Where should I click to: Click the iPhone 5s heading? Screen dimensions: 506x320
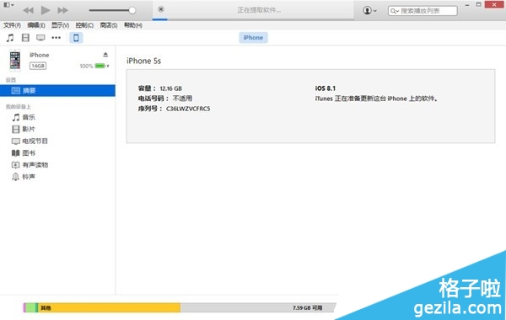tap(143, 61)
